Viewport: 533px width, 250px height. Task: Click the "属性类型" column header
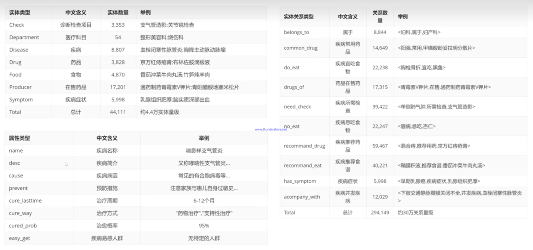[x=19, y=138]
